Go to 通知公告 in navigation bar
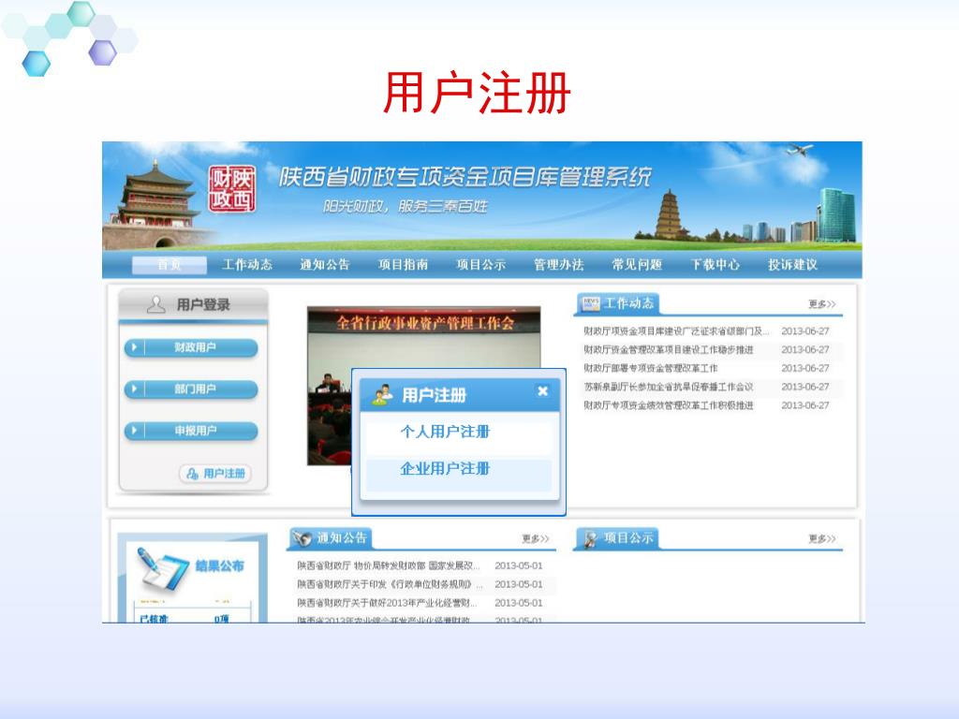 click(325, 265)
